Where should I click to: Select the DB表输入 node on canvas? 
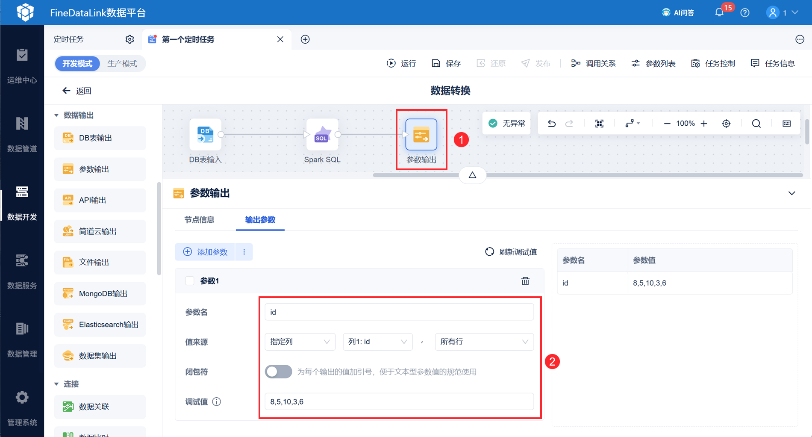[205, 135]
